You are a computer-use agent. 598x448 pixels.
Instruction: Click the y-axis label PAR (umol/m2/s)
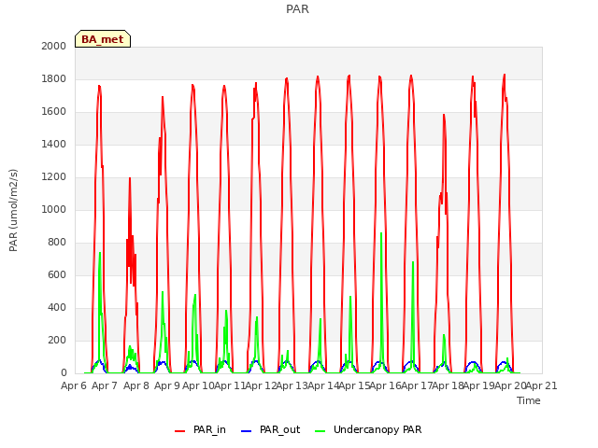tap(13, 210)
